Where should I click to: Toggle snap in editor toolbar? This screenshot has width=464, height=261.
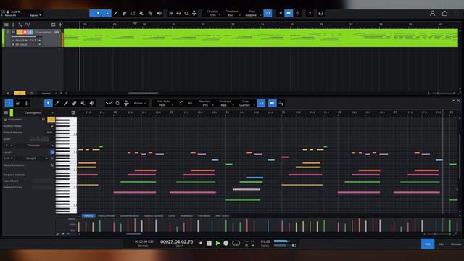point(261,103)
